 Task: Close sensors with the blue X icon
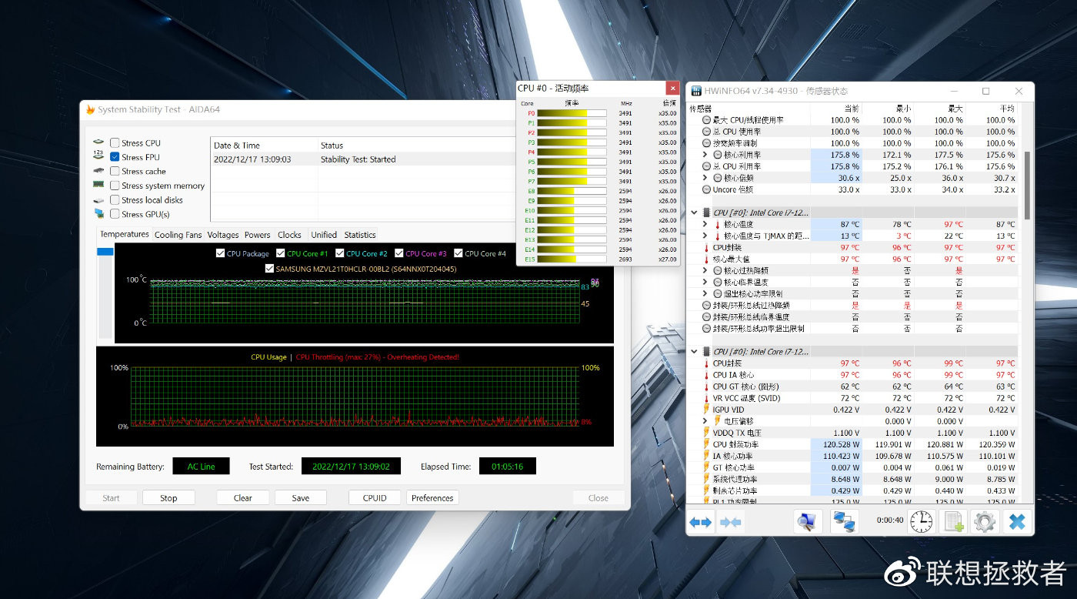pos(1017,521)
